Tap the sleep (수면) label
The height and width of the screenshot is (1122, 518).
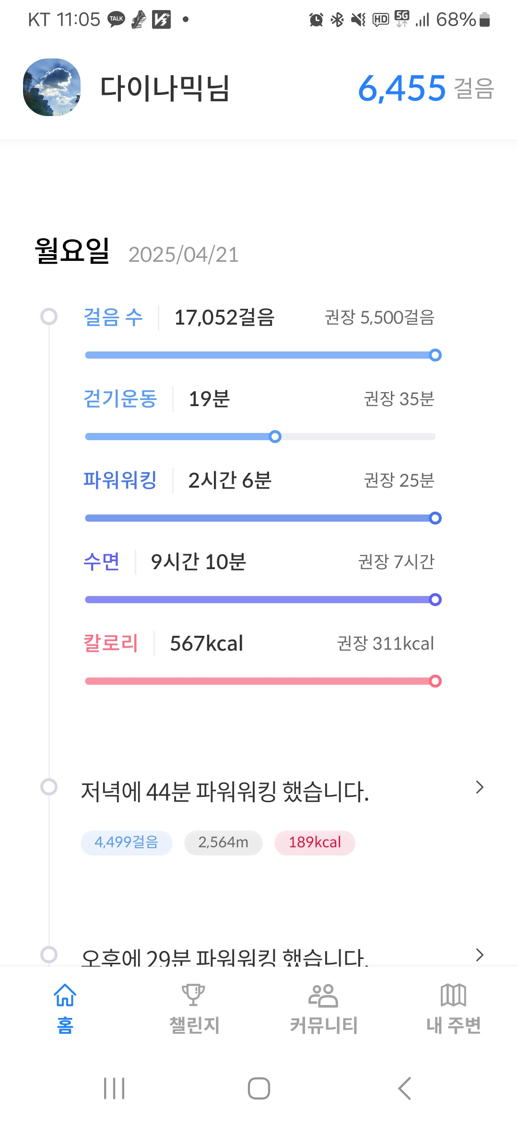point(101,561)
